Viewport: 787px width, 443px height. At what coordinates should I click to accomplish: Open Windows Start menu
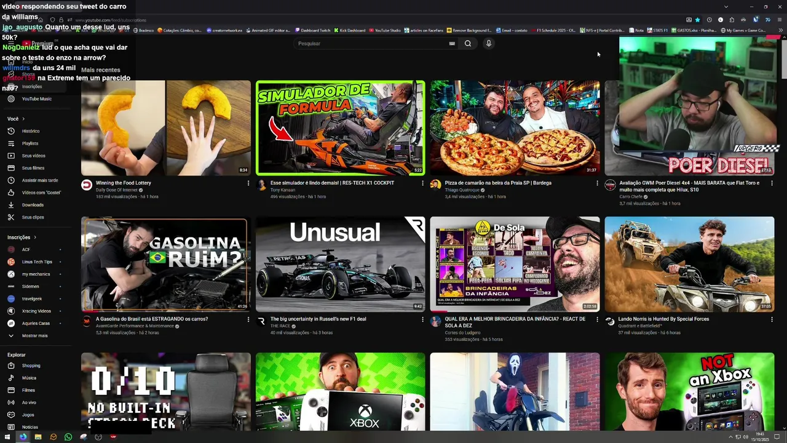click(x=9, y=437)
